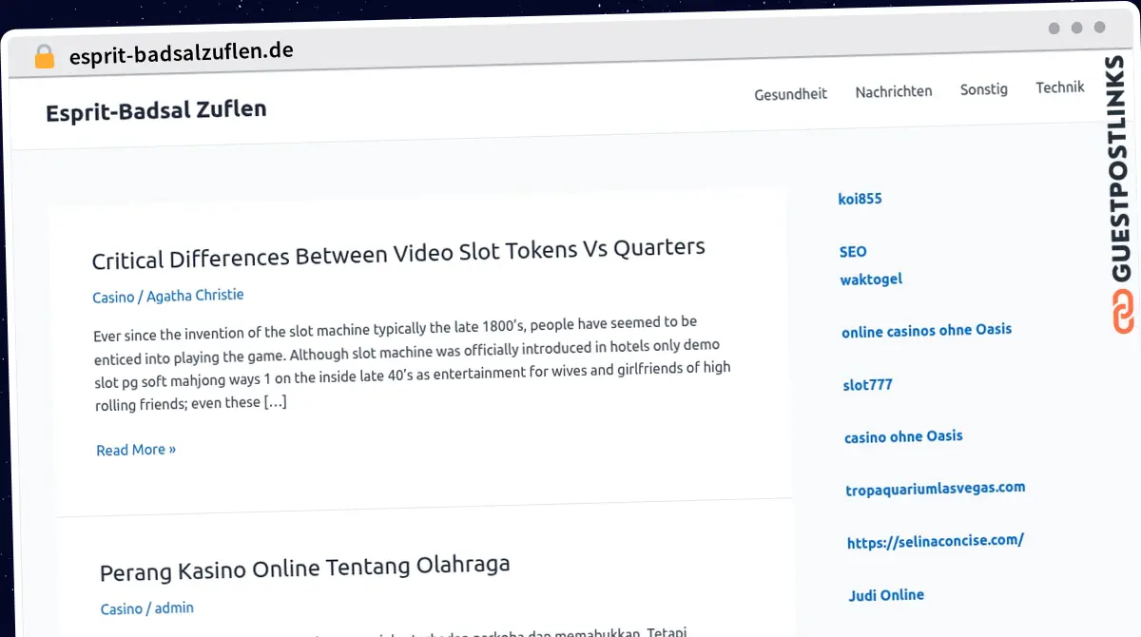
Task: Click first article excerpt beginning "Ever since the invention"
Action: coord(414,363)
